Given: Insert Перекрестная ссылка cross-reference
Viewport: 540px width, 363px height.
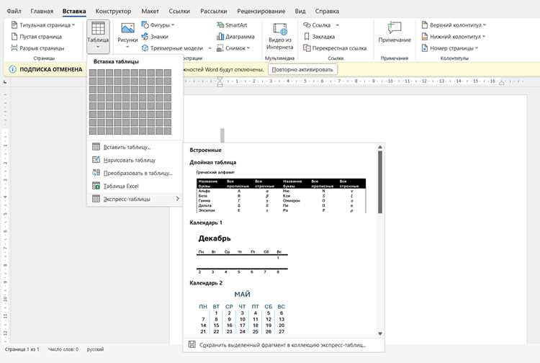Looking at the screenshot, I should (x=335, y=48).
